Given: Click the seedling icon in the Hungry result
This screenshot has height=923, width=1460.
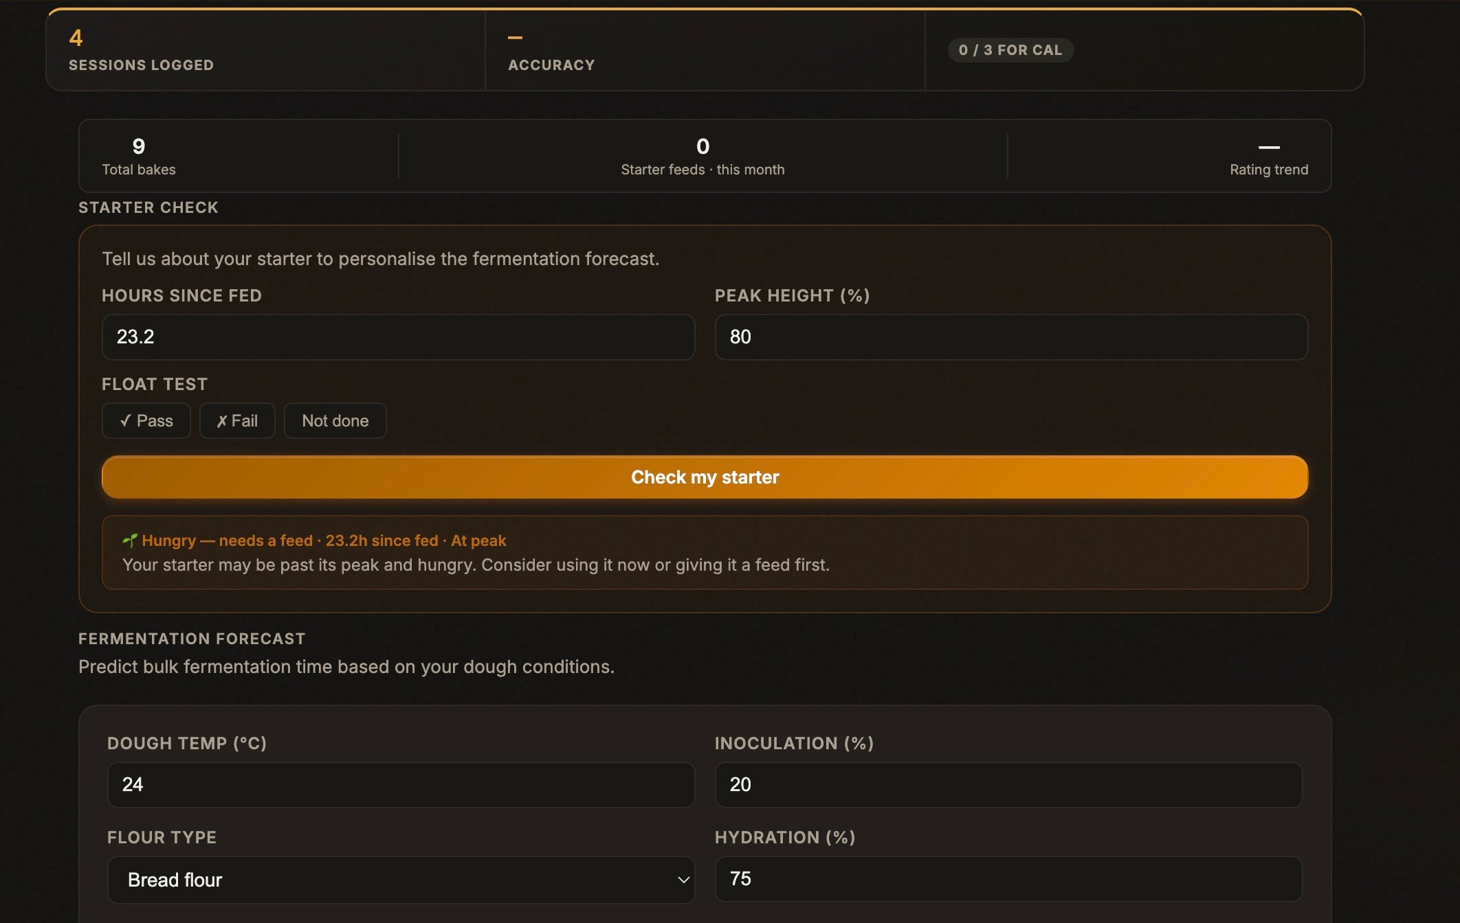Looking at the screenshot, I should [x=129, y=540].
